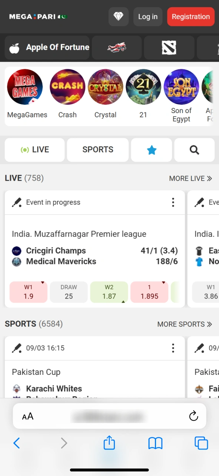Open the airplane crash game icon
This screenshot has width=219, height=476.
tap(116, 48)
